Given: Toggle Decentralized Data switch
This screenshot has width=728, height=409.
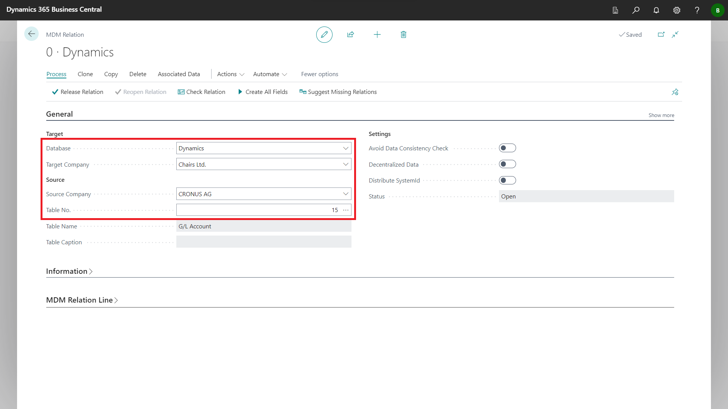Looking at the screenshot, I should pos(507,164).
